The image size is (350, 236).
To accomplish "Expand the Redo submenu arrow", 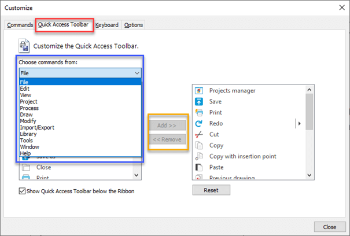I will [x=299, y=123].
